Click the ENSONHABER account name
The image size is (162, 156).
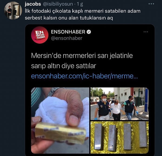click(68, 32)
